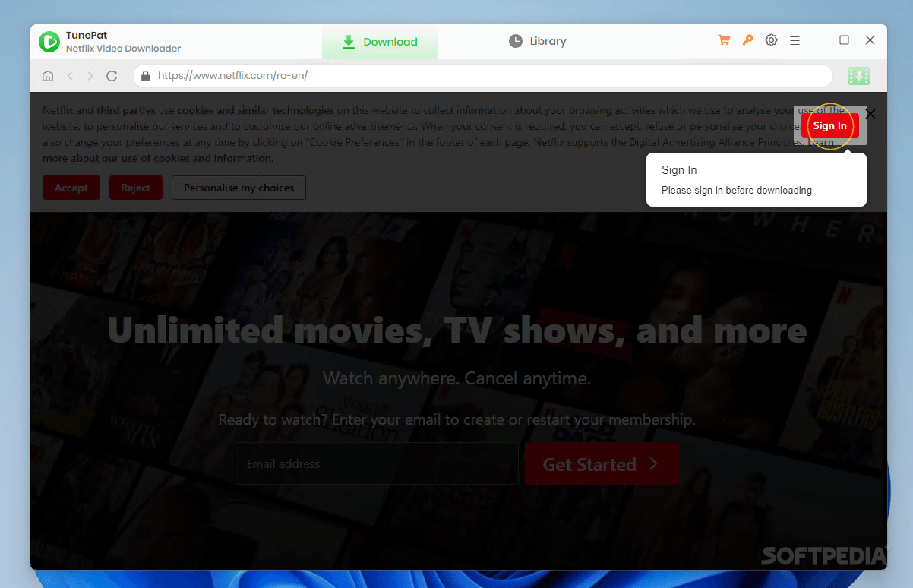Open the shopping cart purchase icon

724,40
